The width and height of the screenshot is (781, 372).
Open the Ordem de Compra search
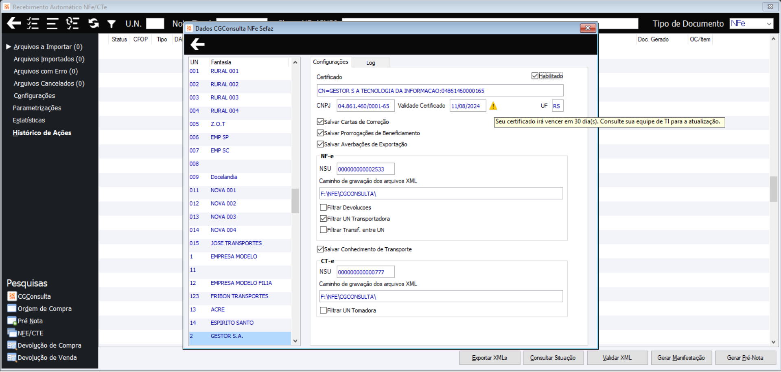point(39,308)
